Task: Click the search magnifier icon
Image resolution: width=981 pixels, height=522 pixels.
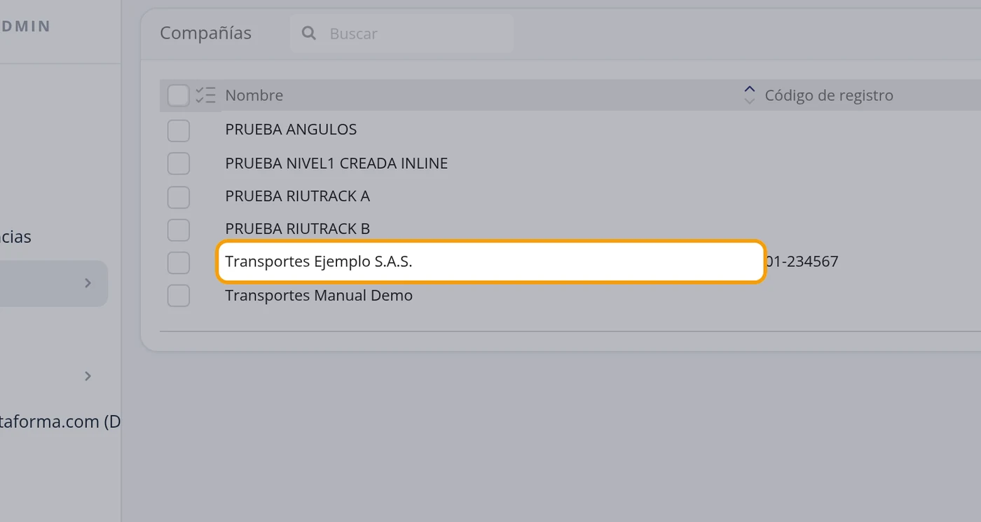Action: coord(308,33)
